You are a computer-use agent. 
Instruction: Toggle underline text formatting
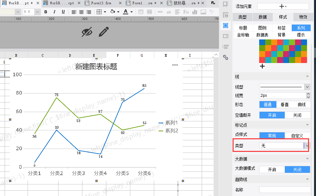pyautogui.click(x=63, y=12)
